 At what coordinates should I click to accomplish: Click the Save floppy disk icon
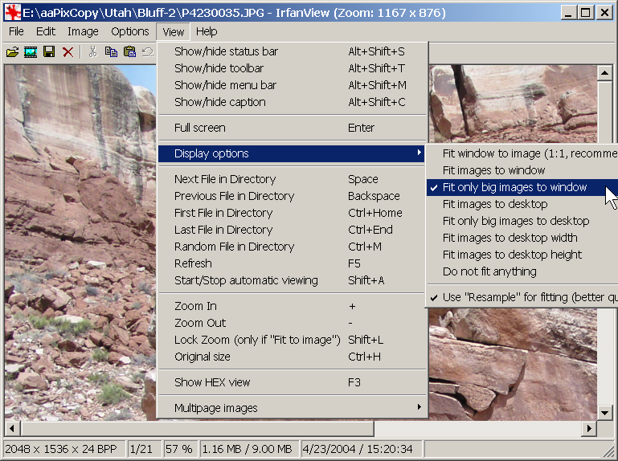point(49,52)
